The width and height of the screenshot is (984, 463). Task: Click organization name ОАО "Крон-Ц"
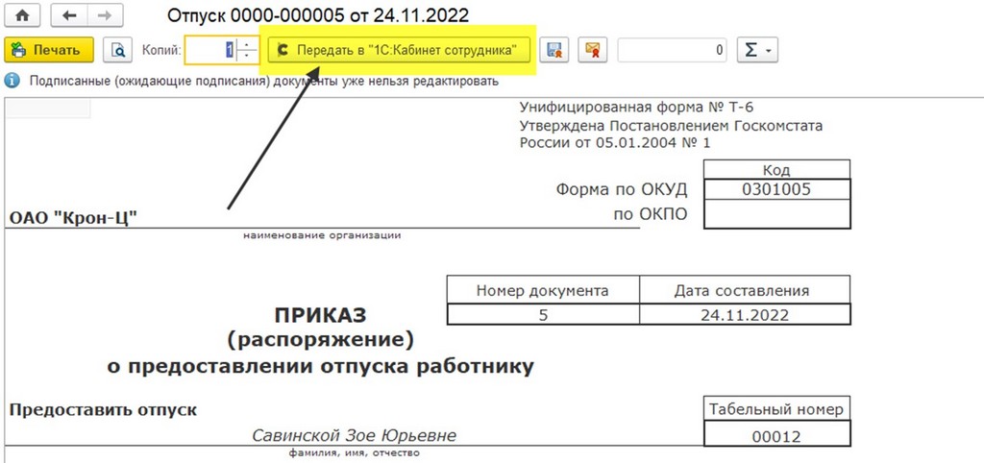pos(73,218)
